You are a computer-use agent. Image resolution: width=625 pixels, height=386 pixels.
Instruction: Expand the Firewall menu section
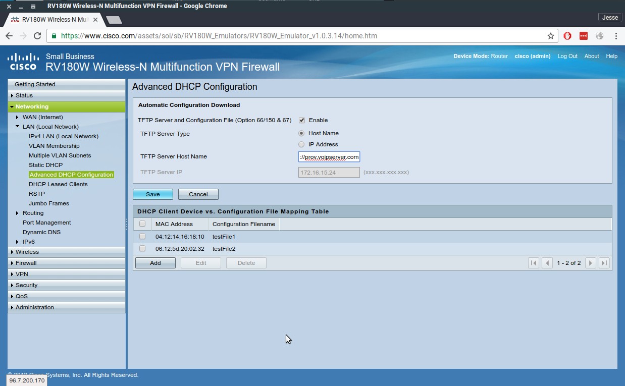tap(67, 263)
